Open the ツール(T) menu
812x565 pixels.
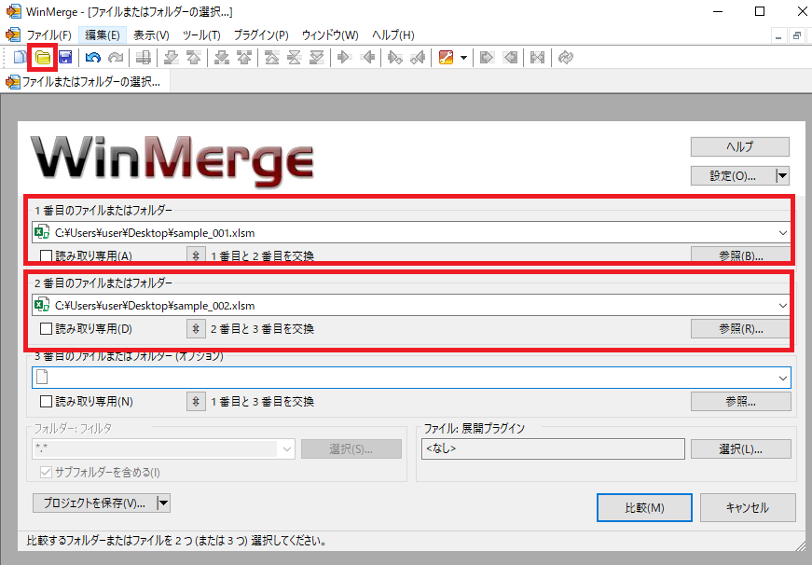201,35
